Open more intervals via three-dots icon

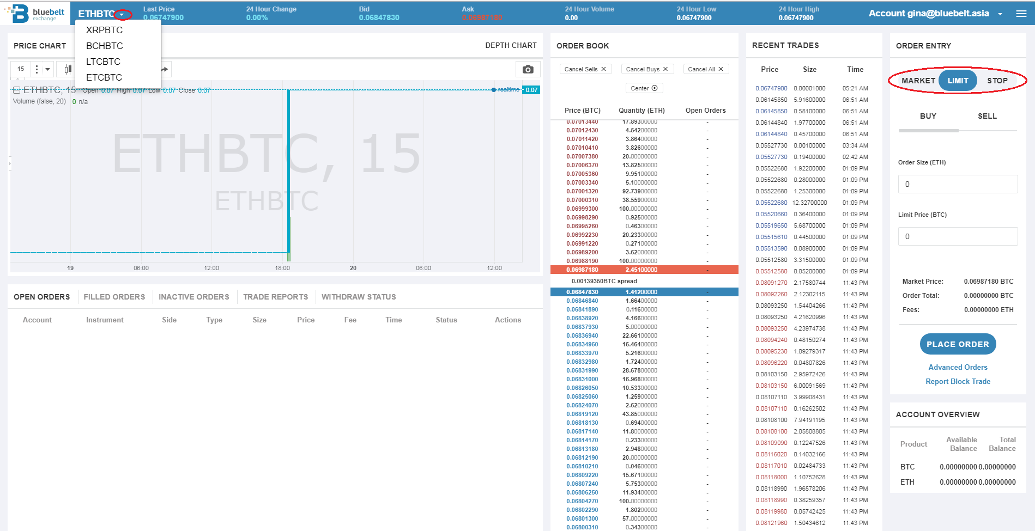[37, 69]
